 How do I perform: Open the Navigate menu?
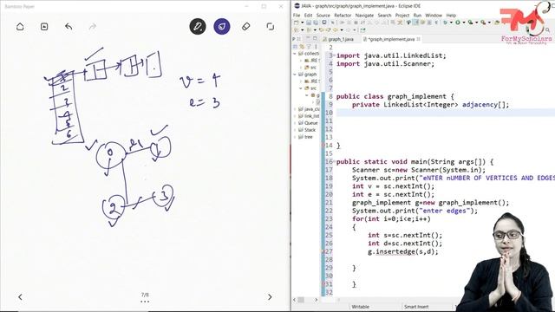364,16
